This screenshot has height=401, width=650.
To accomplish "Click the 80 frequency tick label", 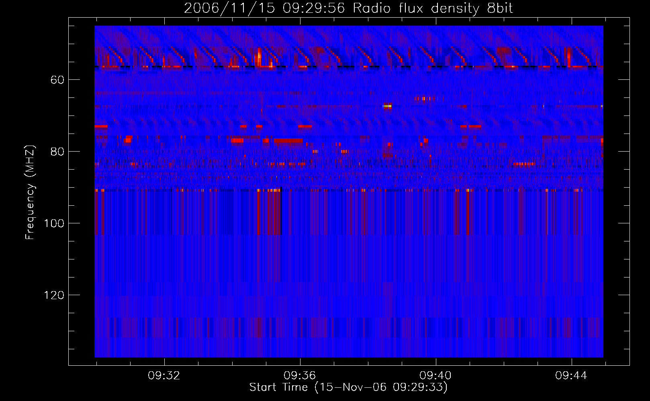I will pos(57,152).
